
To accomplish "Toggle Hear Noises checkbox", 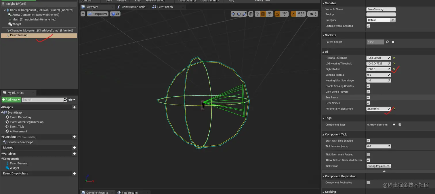I will click(368, 103).
